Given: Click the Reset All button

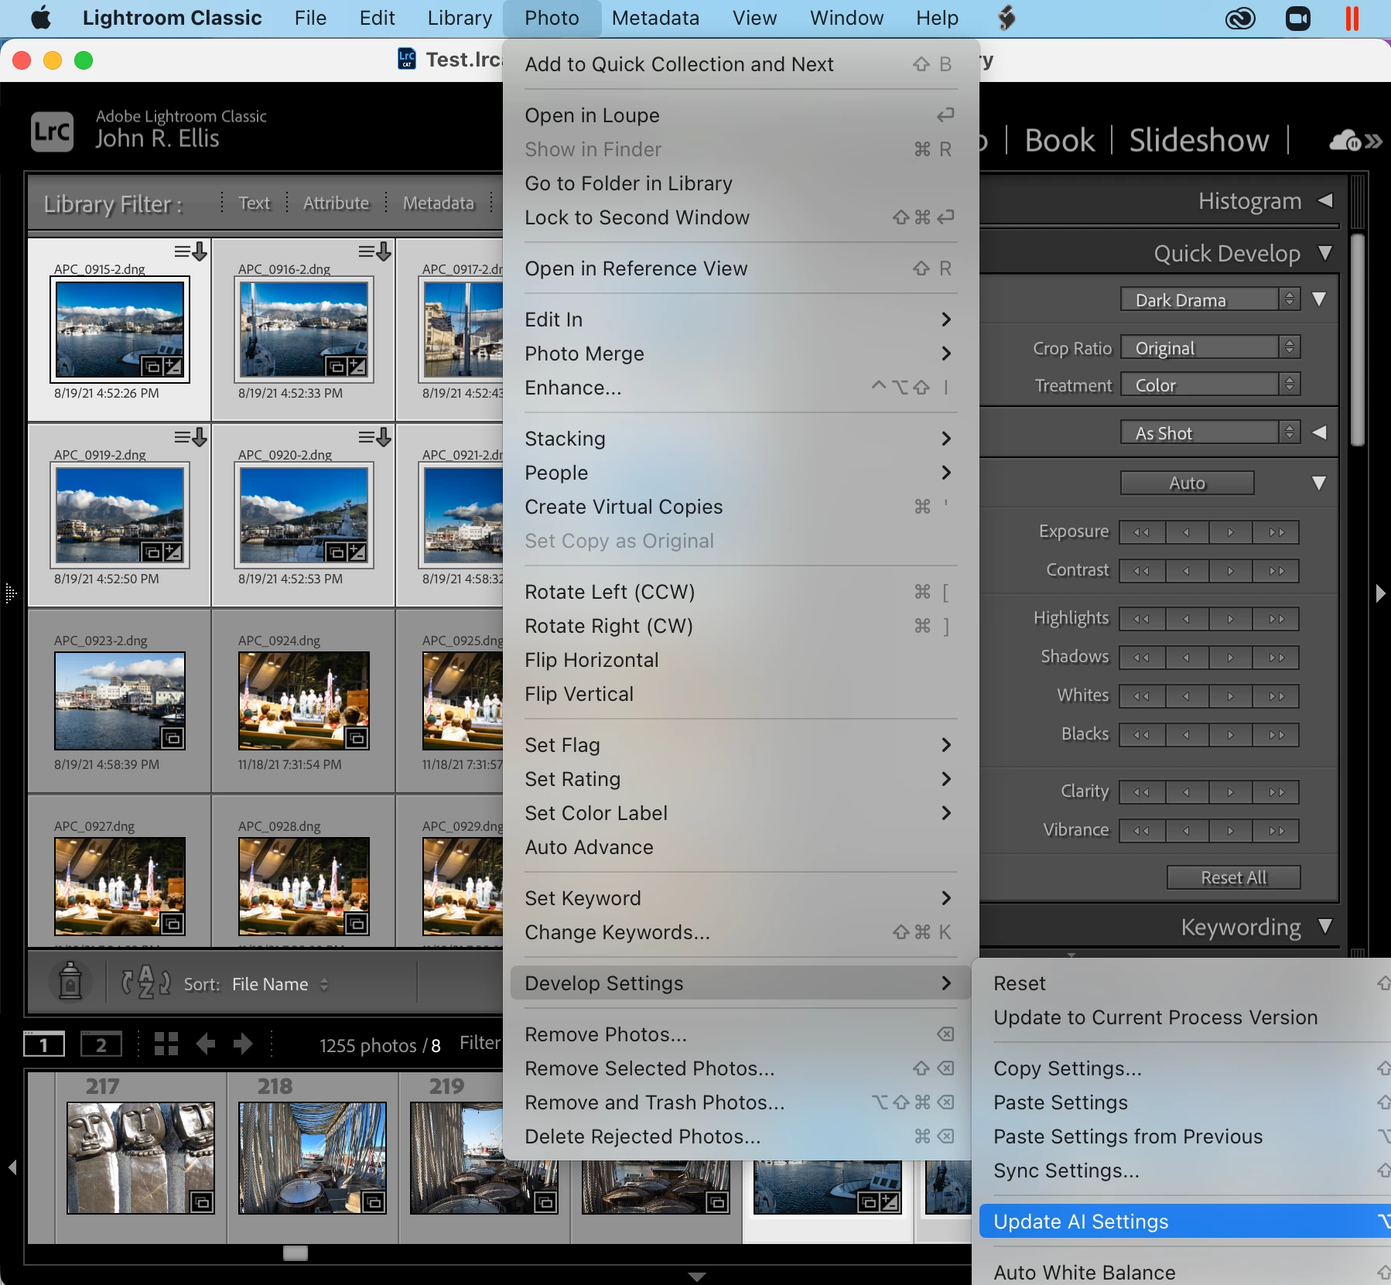Looking at the screenshot, I should coord(1234,877).
